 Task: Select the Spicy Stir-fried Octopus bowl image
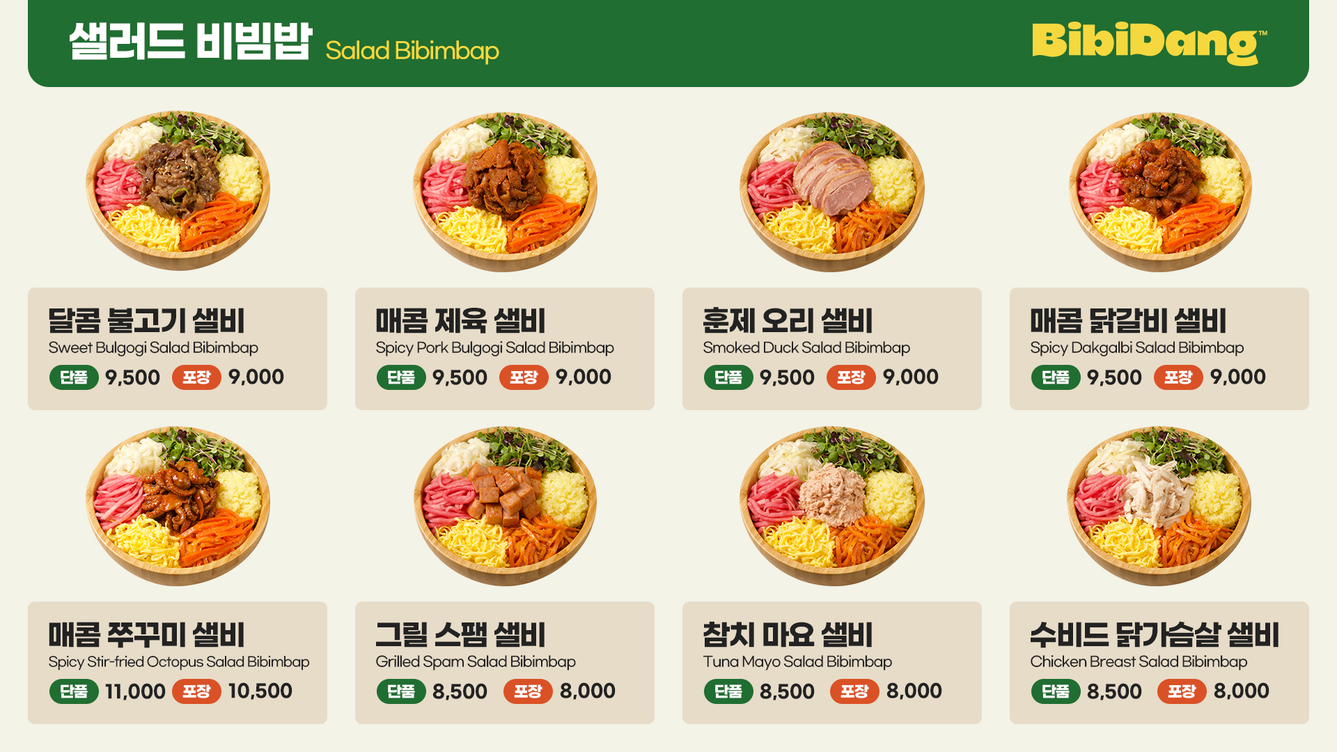178,506
